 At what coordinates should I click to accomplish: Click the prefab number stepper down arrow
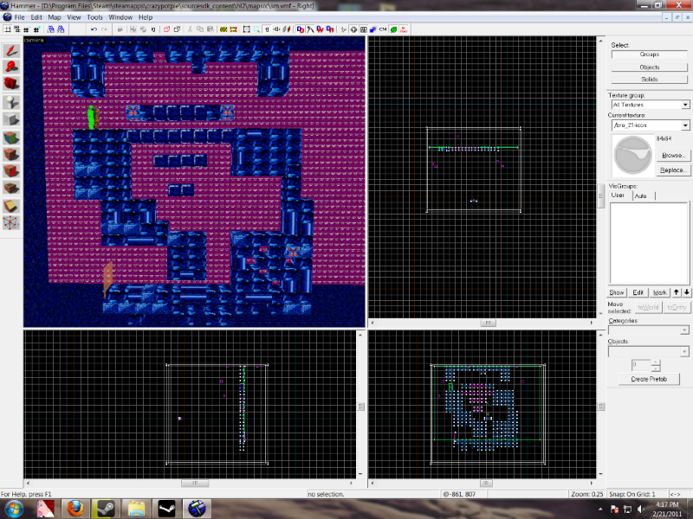click(x=656, y=368)
